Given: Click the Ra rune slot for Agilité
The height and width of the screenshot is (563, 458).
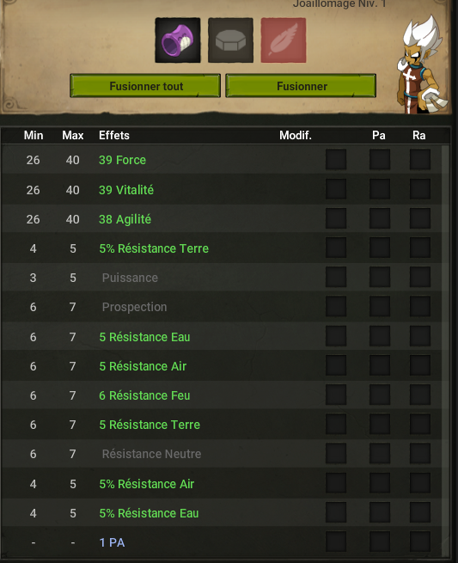Looking at the screenshot, I should 420,218.
